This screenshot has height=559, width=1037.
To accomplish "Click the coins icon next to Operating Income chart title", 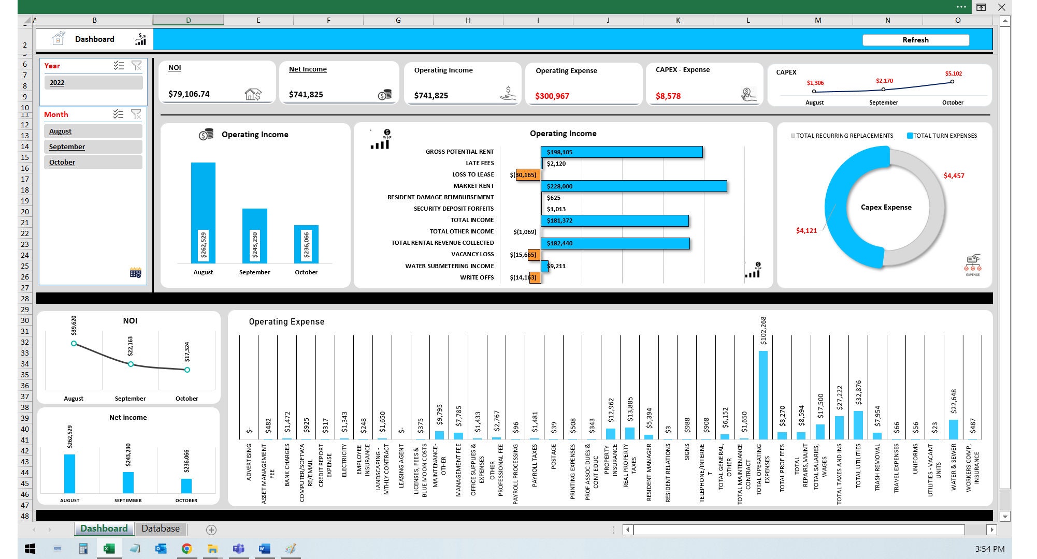I will point(206,135).
